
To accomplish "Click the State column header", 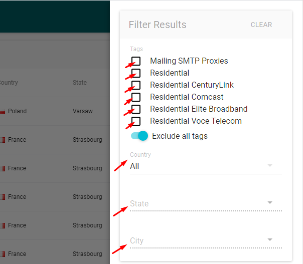I will 80,83.
